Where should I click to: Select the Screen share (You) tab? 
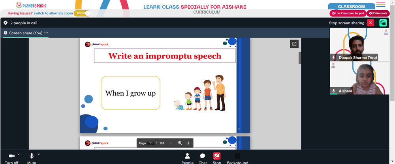26,33
